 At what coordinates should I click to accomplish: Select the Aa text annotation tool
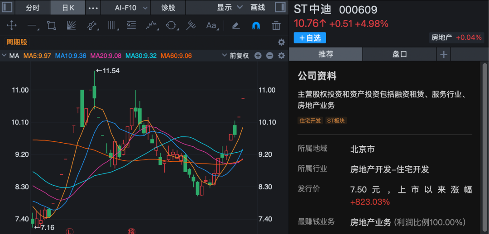211,25
